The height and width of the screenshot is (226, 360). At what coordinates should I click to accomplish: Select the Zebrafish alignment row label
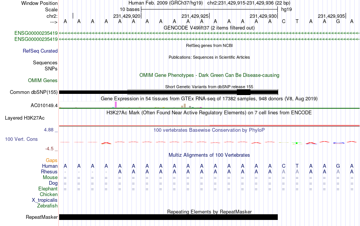(47, 206)
